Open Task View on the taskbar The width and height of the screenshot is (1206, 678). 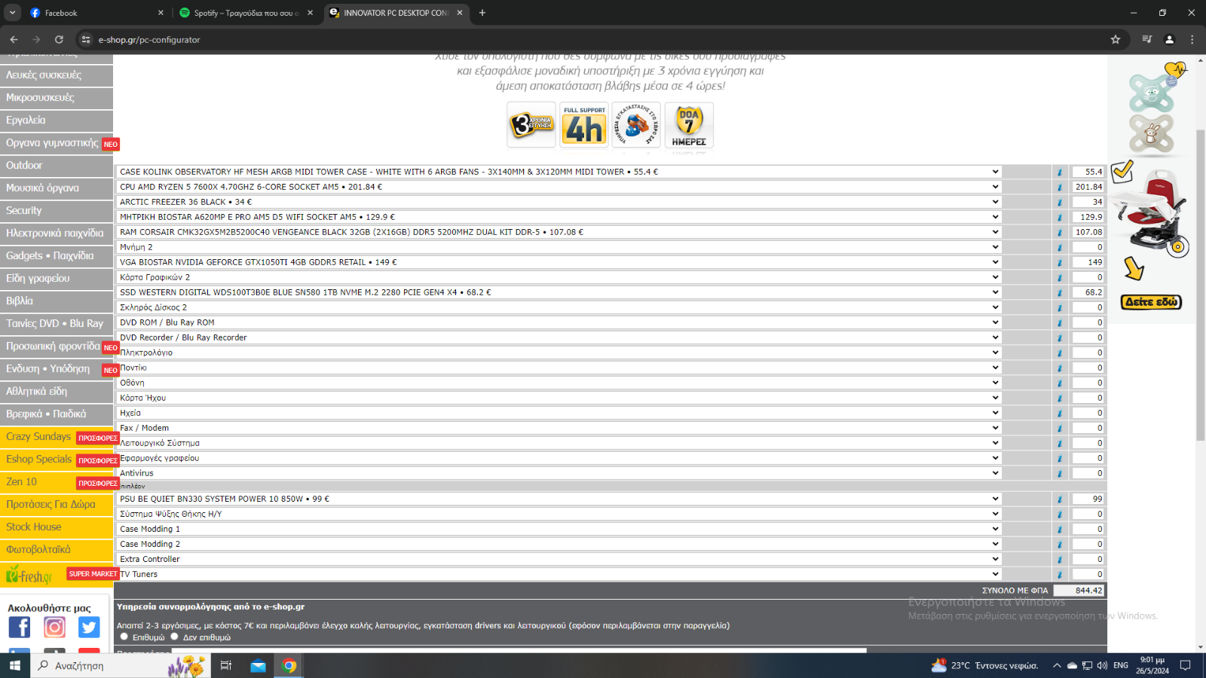(x=225, y=665)
